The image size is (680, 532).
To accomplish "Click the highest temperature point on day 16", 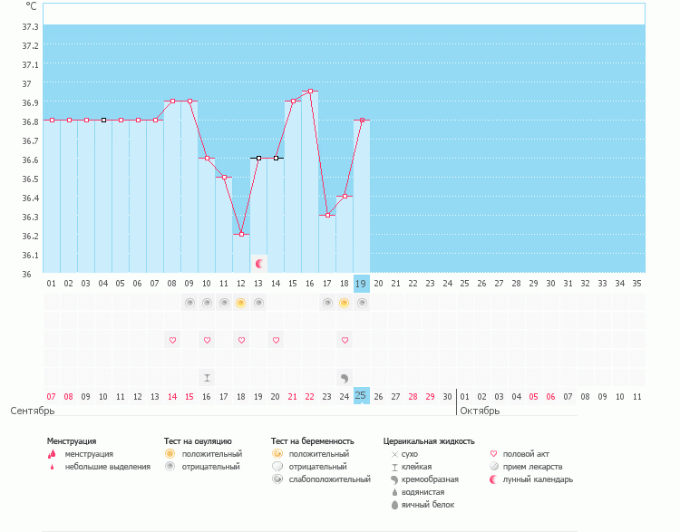I will [310, 92].
